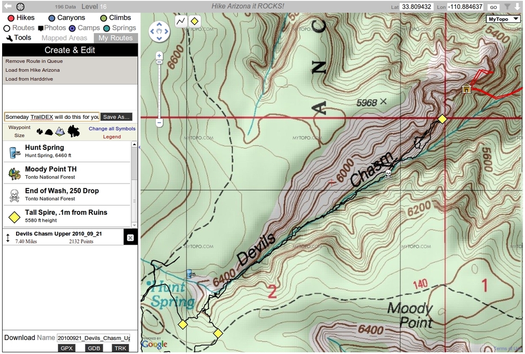
Task: Download the route as TRK
Action: [120, 348]
